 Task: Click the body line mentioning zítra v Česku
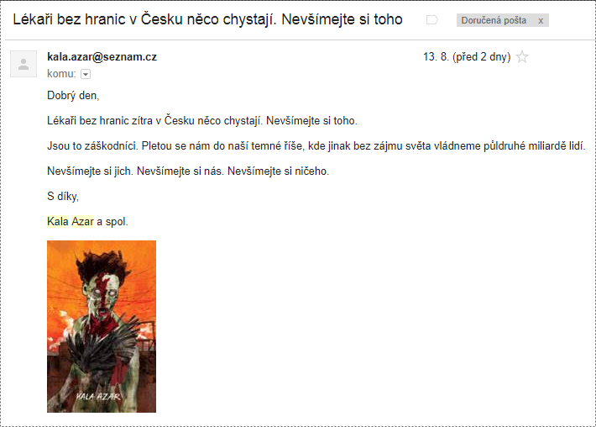point(202,121)
